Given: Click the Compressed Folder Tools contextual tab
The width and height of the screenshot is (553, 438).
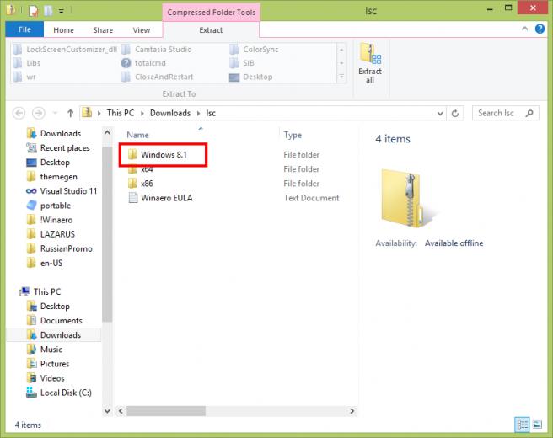Looking at the screenshot, I should [x=211, y=12].
